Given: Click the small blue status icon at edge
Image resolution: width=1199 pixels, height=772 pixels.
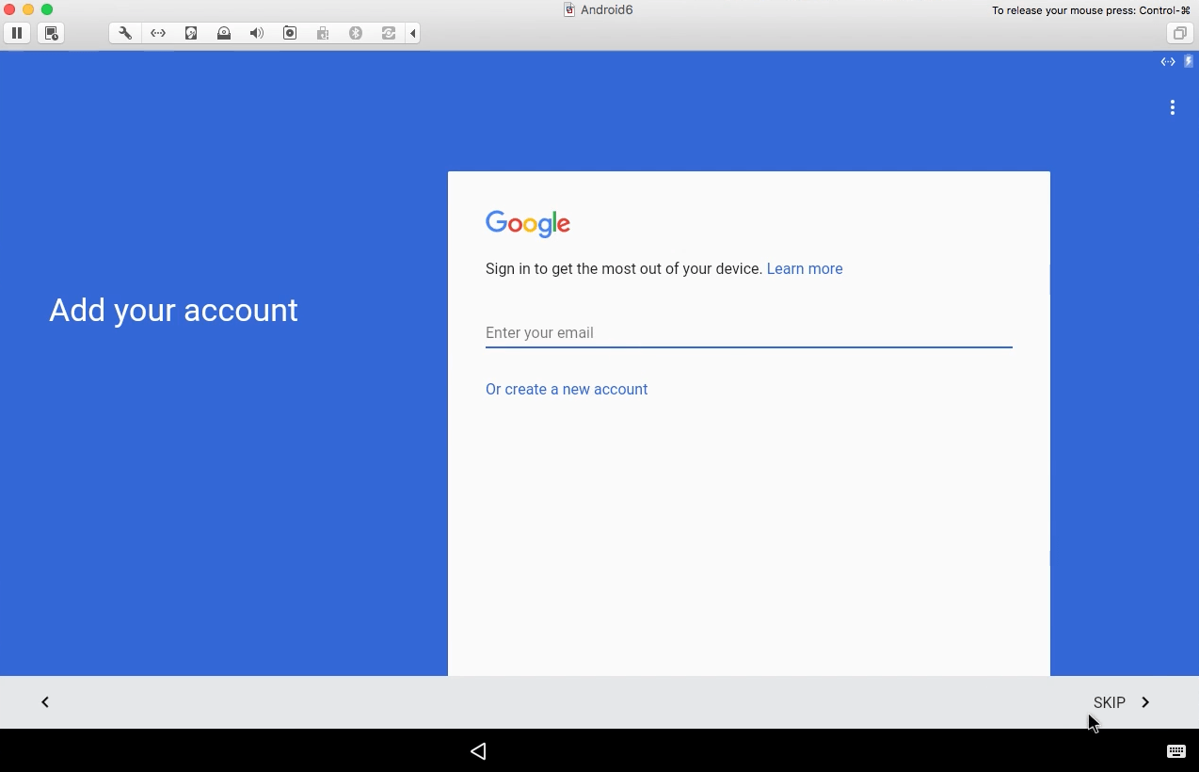Looking at the screenshot, I should 1189,61.
